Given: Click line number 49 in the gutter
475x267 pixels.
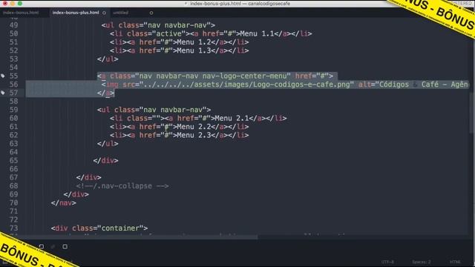Looking at the screenshot, I should click(x=13, y=25).
